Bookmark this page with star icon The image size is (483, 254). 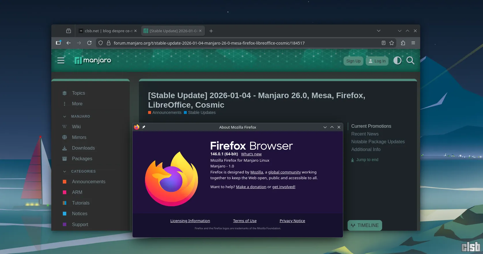[392, 43]
